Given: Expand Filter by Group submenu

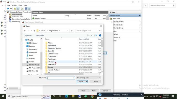Looking at the screenshot, I should (140, 28).
